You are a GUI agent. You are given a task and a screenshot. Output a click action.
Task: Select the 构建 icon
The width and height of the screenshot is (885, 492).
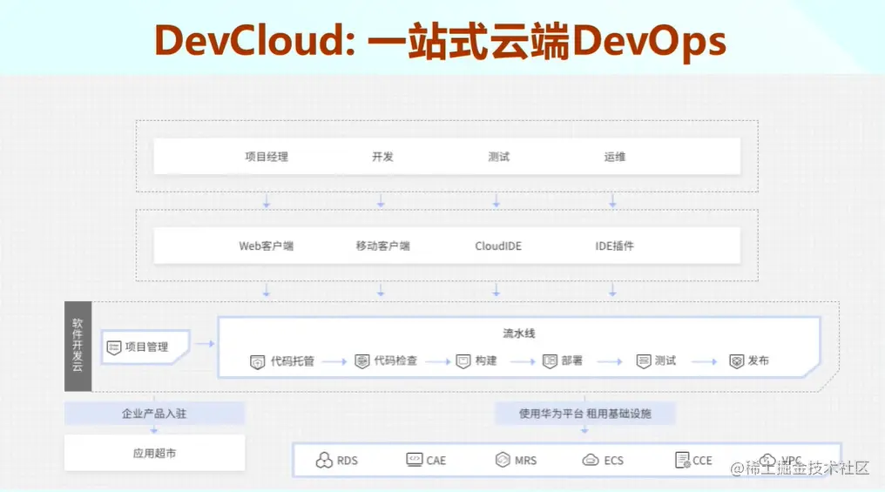click(463, 361)
